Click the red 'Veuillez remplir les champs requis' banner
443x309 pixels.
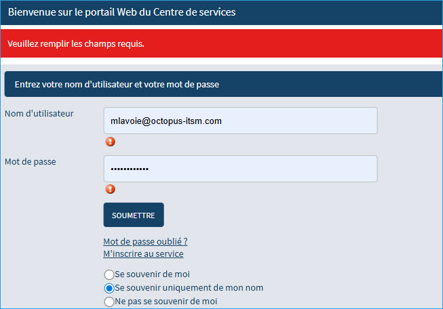221,44
